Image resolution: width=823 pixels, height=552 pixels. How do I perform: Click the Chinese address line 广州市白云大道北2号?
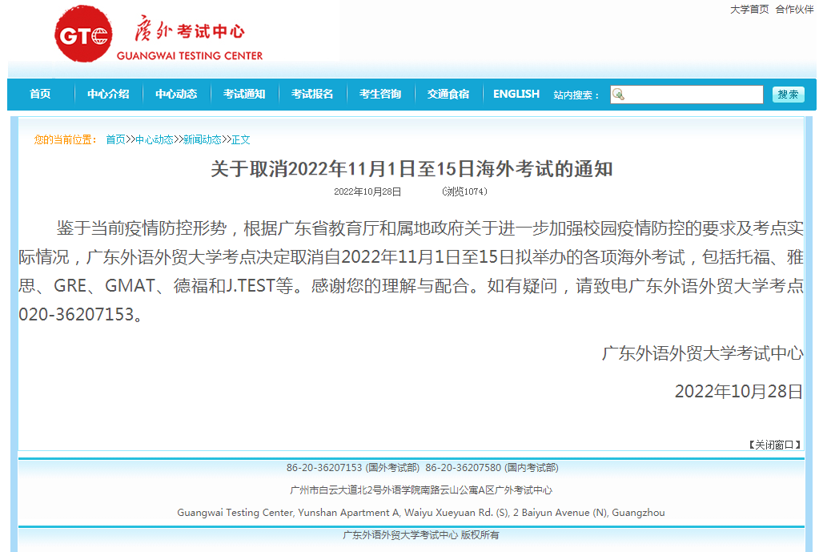click(x=421, y=490)
